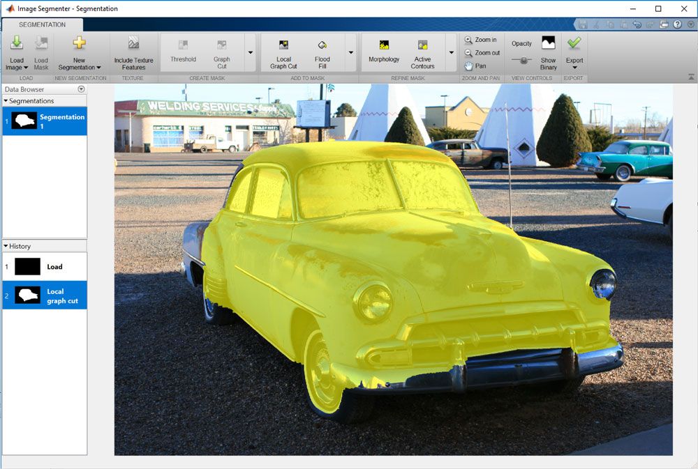Click the Copy icon in quick access bar
Viewport: 698px width, 469px height.
[611, 24]
